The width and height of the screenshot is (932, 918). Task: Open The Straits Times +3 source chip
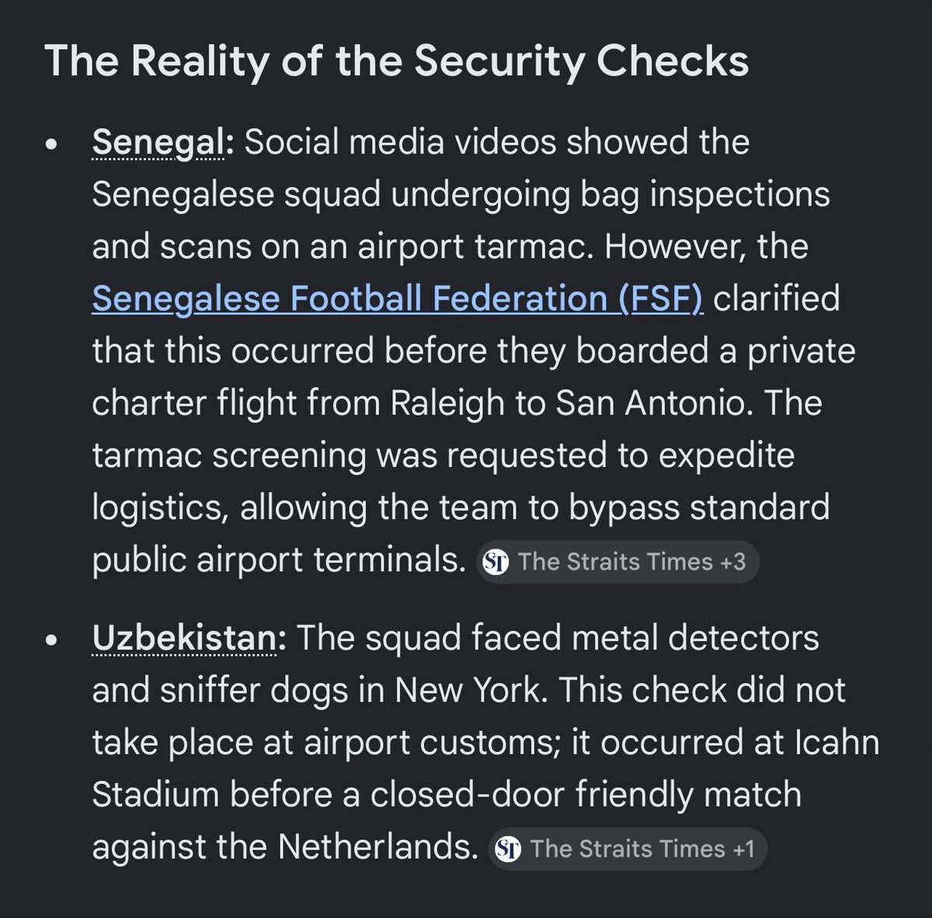(617, 561)
